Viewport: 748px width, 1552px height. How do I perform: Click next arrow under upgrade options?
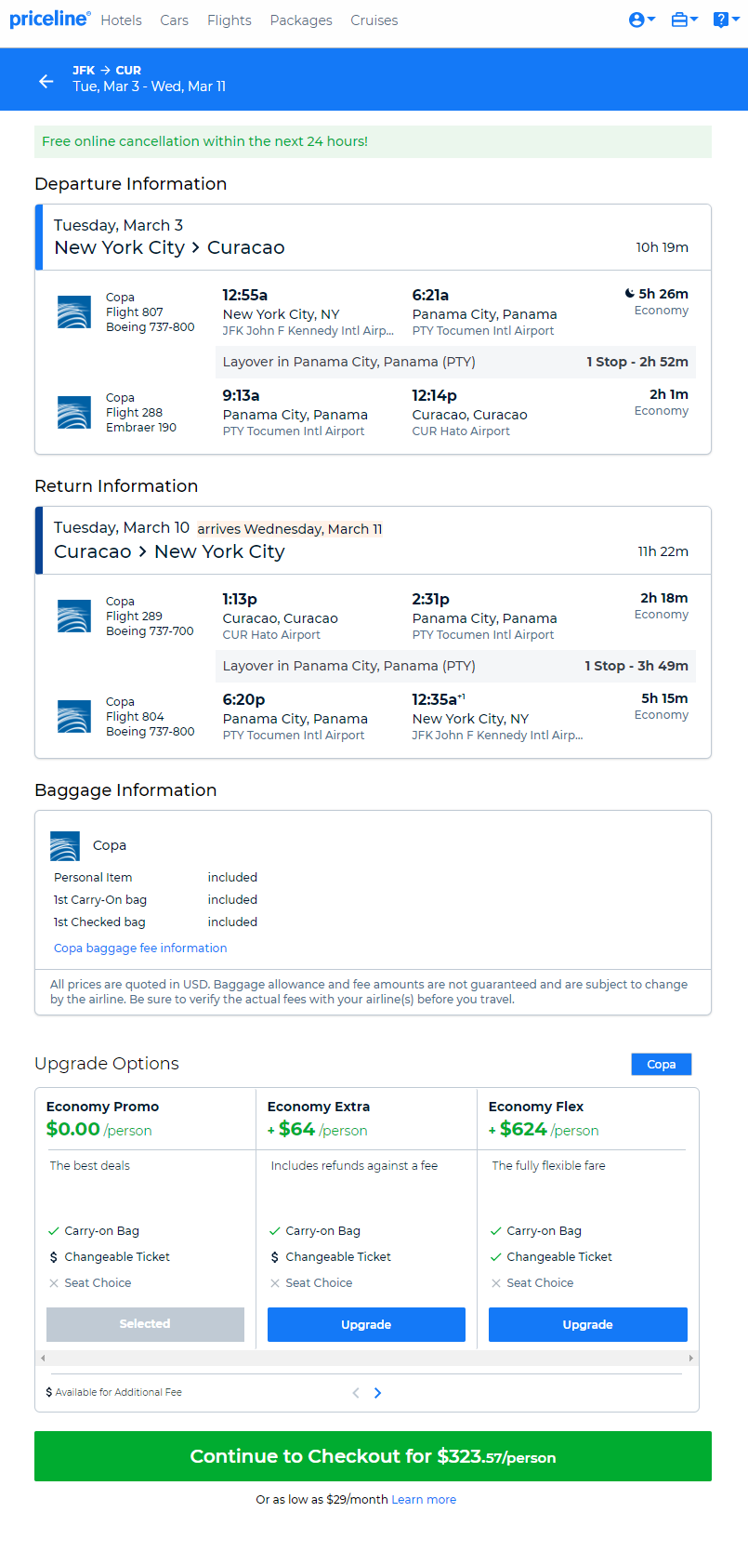coord(377,1393)
